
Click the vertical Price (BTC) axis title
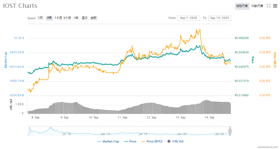coord(275,60)
